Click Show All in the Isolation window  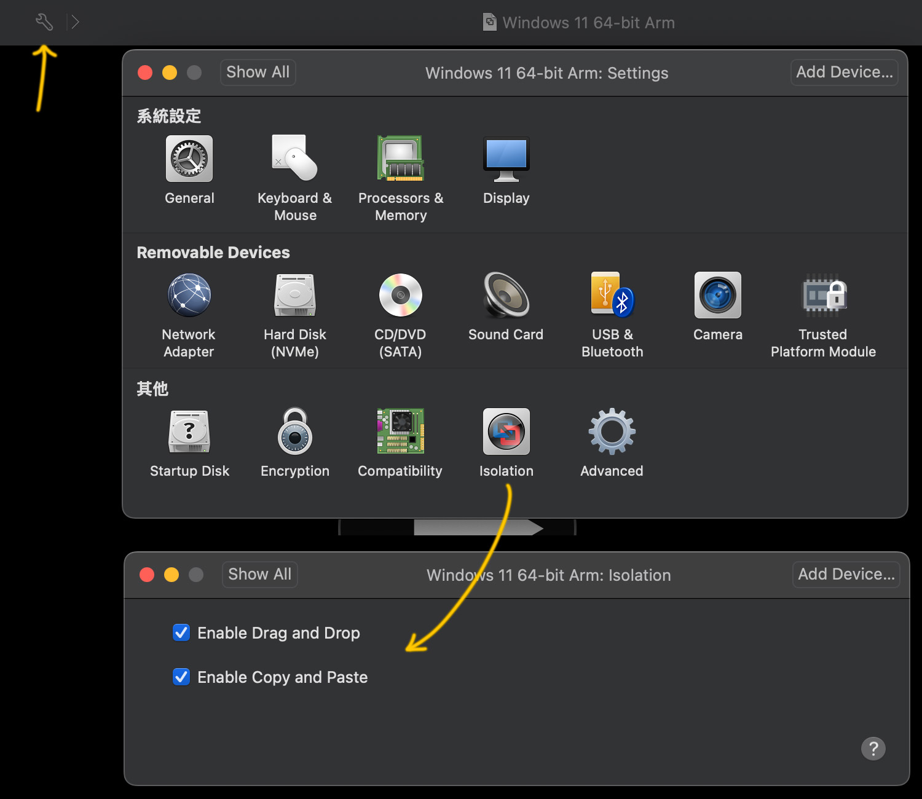coord(260,574)
